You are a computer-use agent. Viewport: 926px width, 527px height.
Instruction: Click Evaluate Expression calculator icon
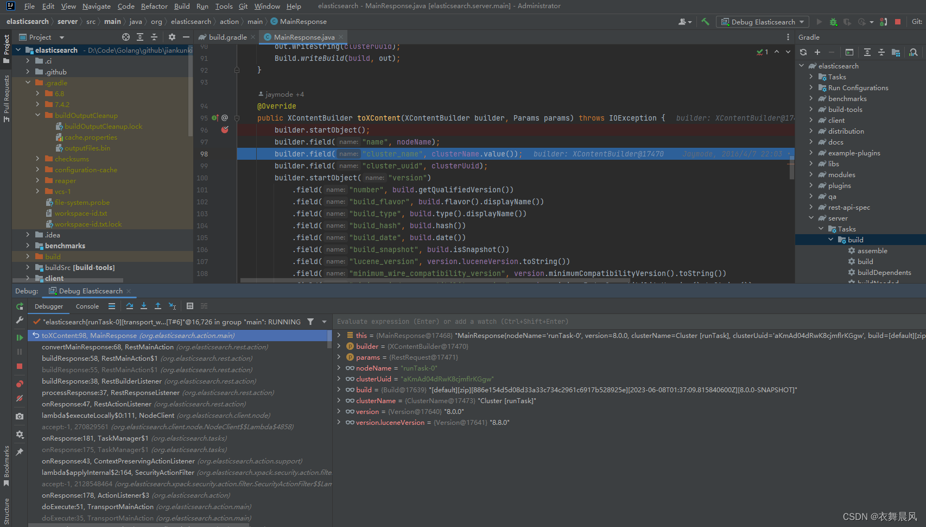pyautogui.click(x=190, y=306)
